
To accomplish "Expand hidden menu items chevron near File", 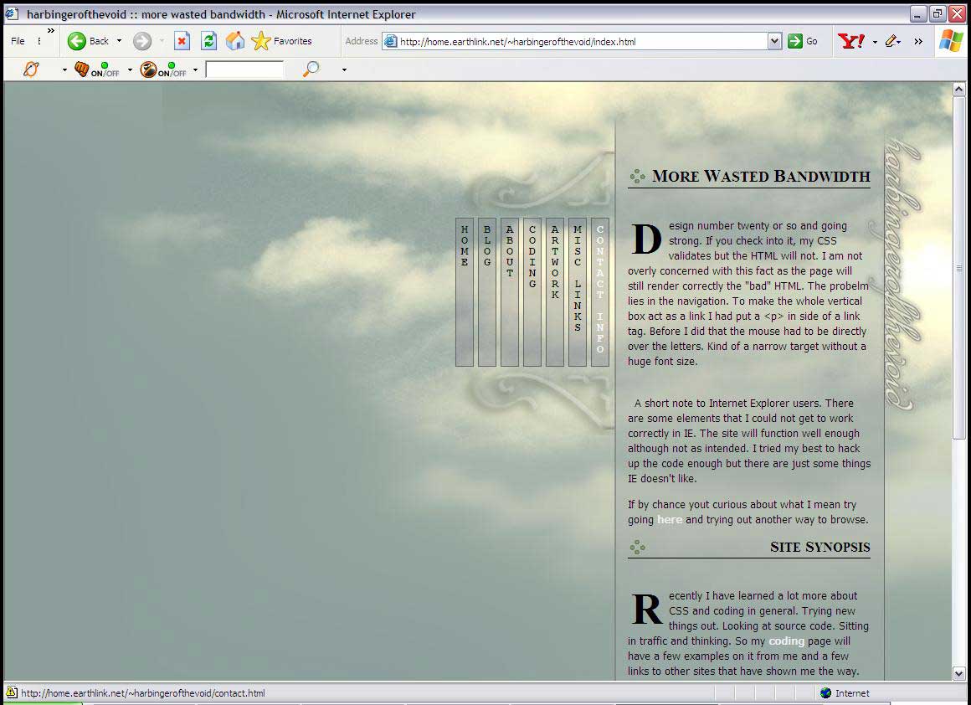I will (51, 30).
